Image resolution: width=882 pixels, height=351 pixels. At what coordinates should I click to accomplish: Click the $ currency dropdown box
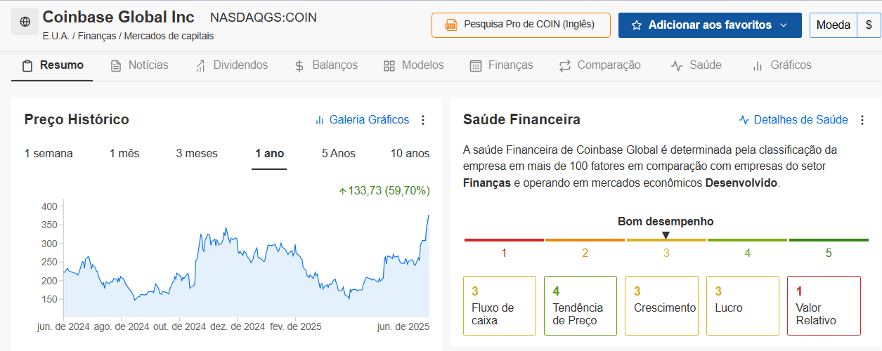pos(869,25)
